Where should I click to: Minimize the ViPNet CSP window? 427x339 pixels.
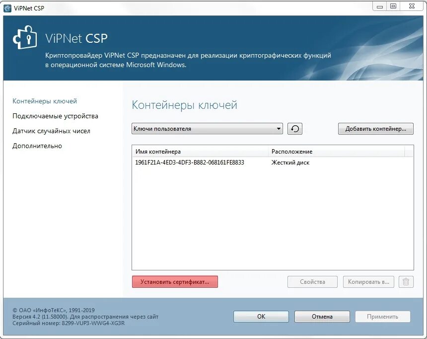coord(380,6)
